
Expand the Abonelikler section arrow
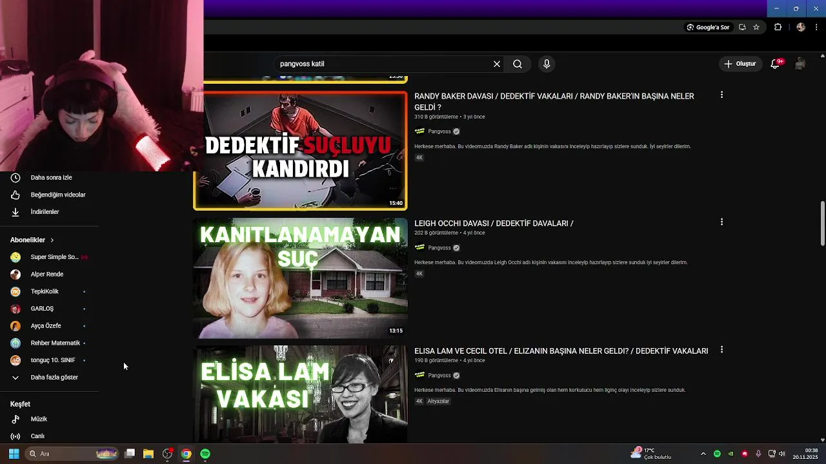point(52,240)
